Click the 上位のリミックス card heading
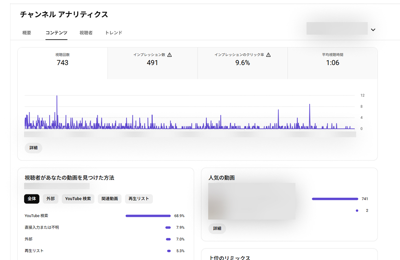Image resolution: width=400 pixels, height=260 pixels. (x=229, y=258)
